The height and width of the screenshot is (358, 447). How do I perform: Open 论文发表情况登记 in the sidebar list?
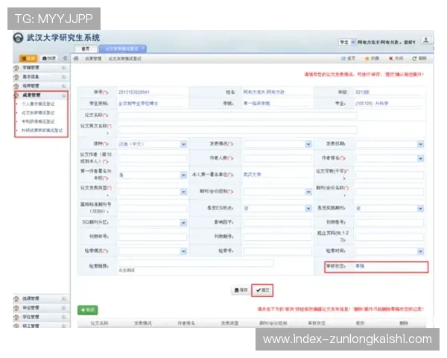[x=38, y=113]
